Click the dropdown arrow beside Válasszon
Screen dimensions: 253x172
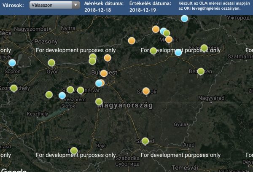point(75,5)
